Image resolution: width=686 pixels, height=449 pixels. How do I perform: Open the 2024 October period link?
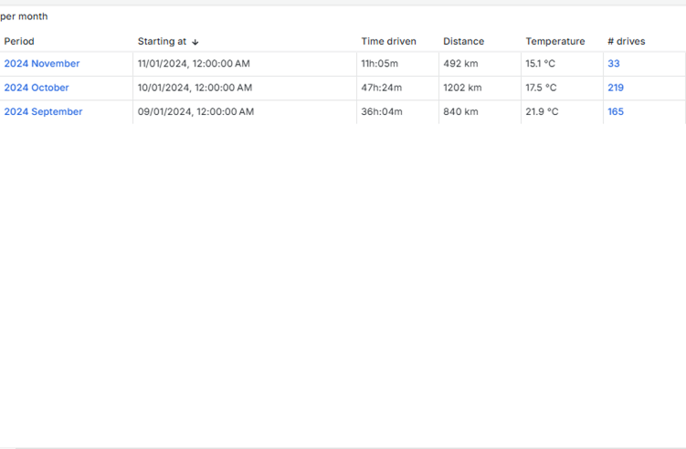coord(37,88)
